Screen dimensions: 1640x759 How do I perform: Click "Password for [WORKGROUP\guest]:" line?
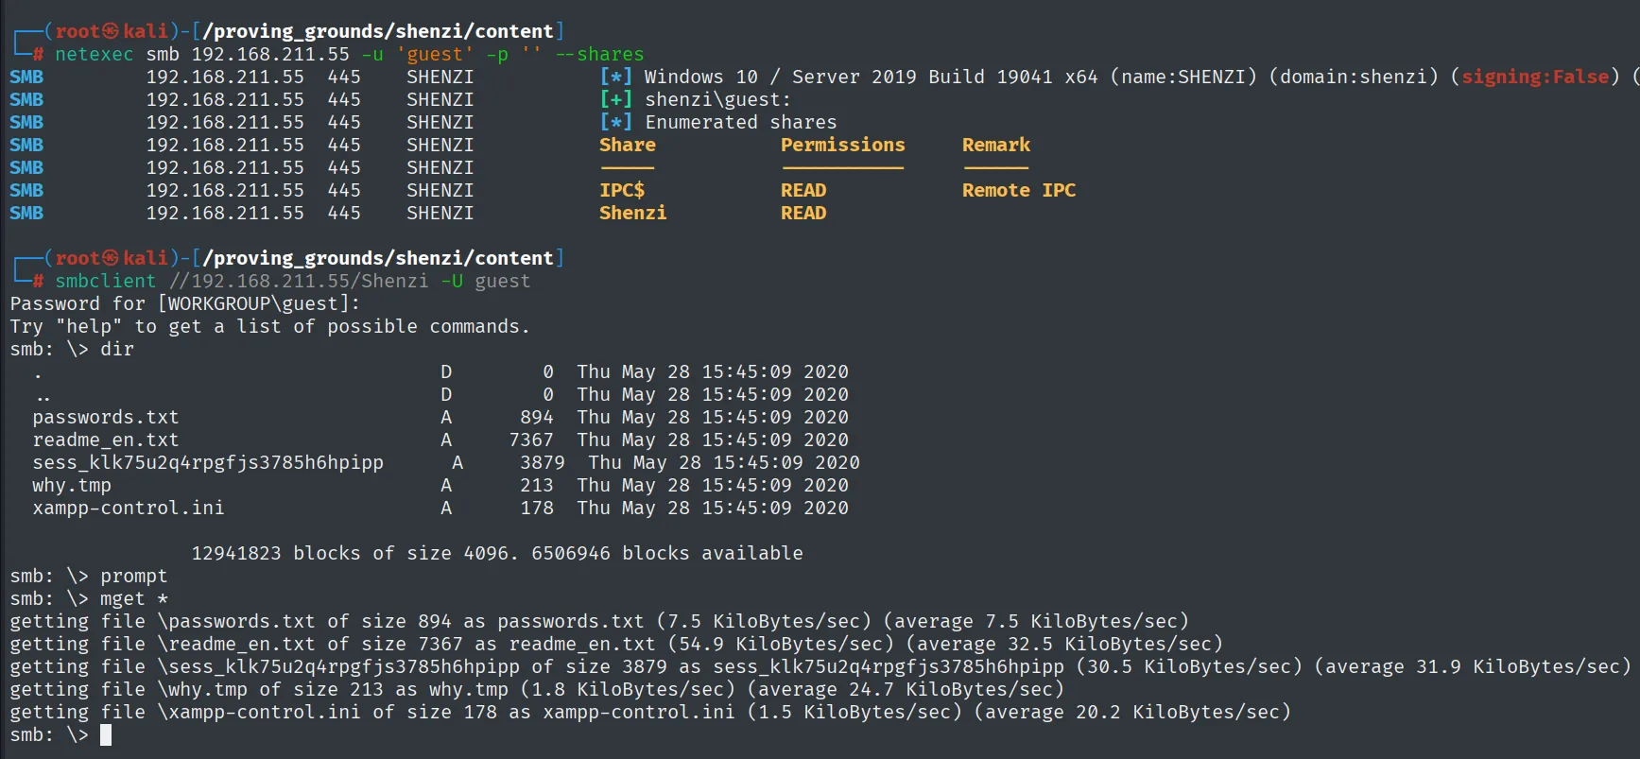185,304
